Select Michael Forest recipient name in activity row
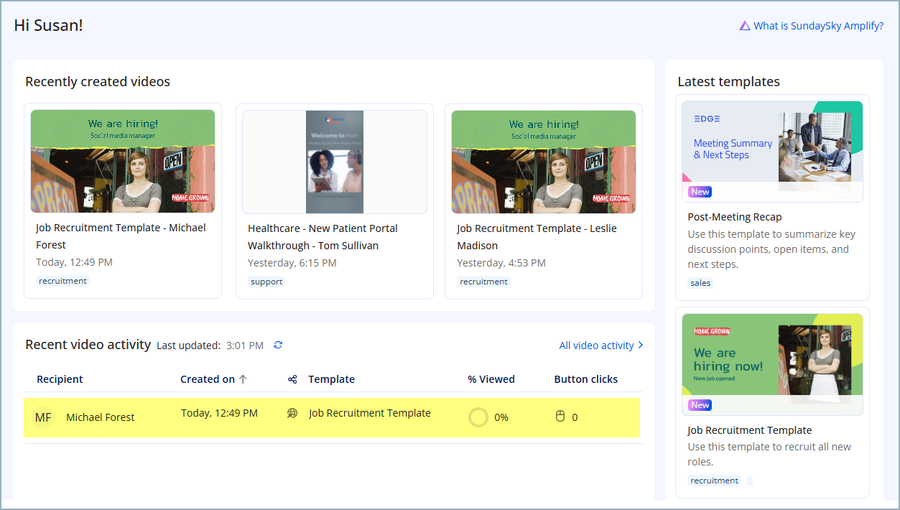Viewport: 900px width, 510px height. point(100,417)
